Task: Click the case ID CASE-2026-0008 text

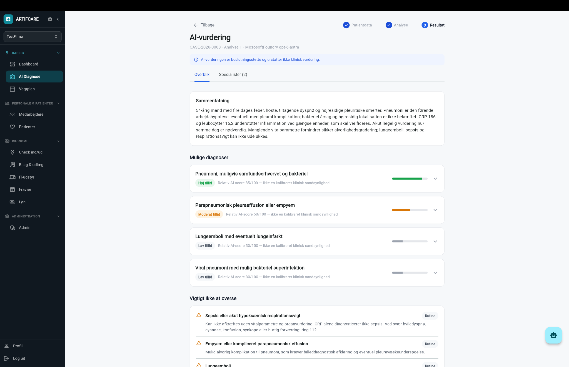Action: tap(205, 47)
